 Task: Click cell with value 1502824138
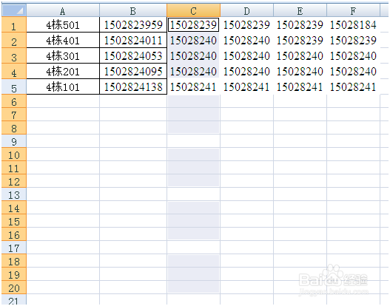click(x=133, y=86)
